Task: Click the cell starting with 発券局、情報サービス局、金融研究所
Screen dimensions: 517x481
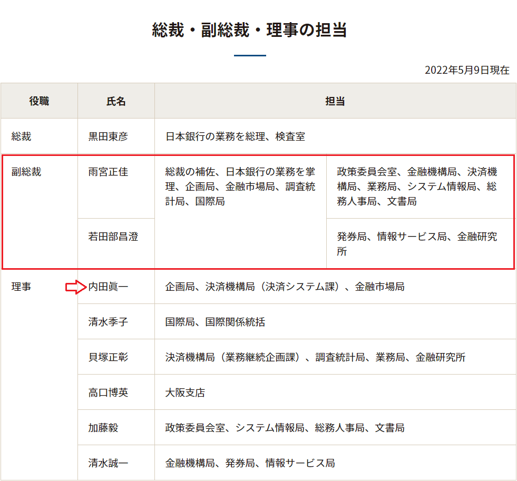Action: (x=416, y=244)
